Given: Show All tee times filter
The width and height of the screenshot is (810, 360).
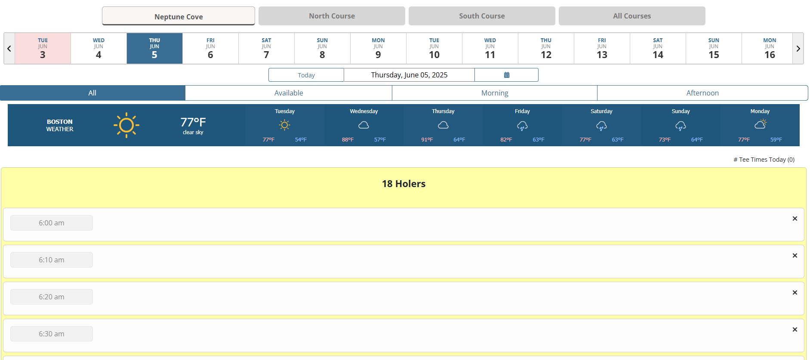Looking at the screenshot, I should (92, 93).
